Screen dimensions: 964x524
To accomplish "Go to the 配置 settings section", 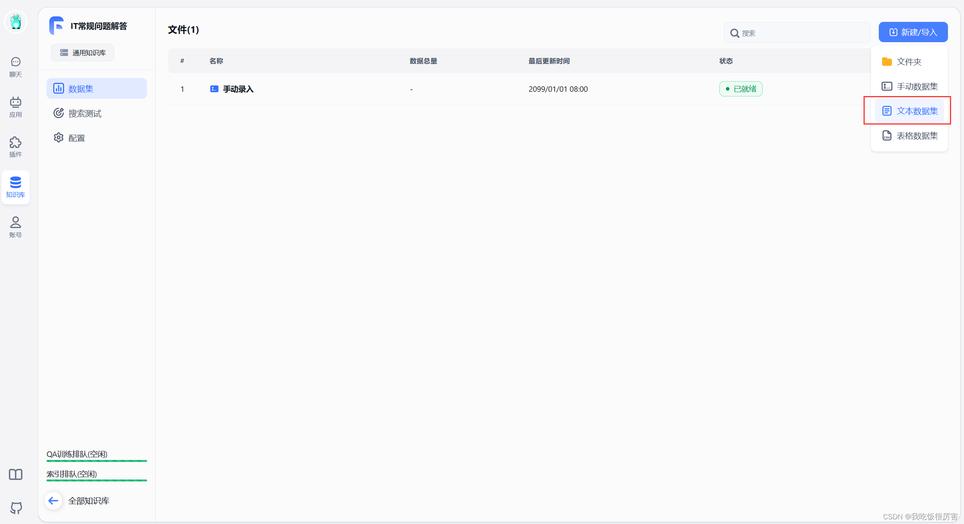I will pos(77,138).
